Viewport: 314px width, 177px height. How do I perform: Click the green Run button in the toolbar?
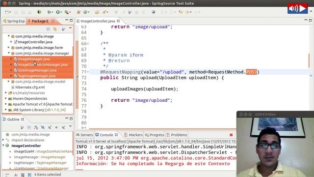(58, 12)
